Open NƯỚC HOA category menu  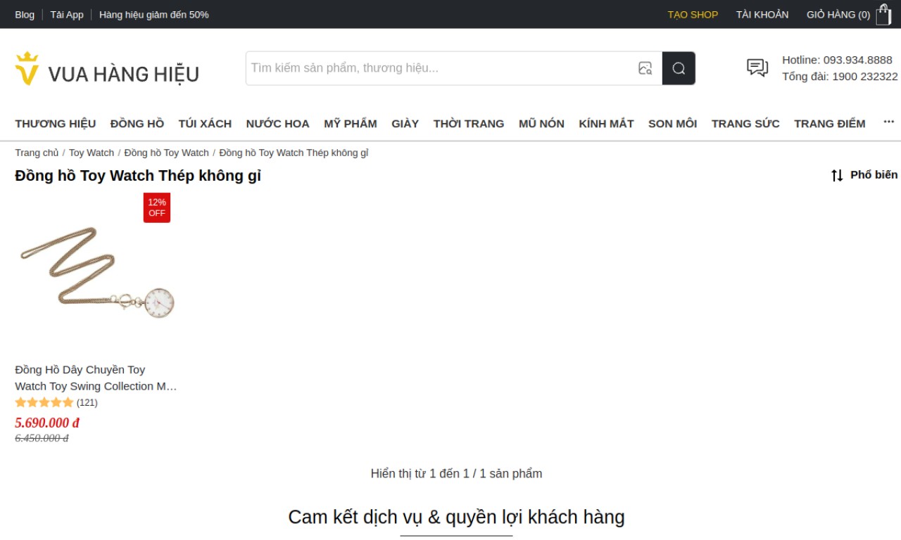(278, 124)
